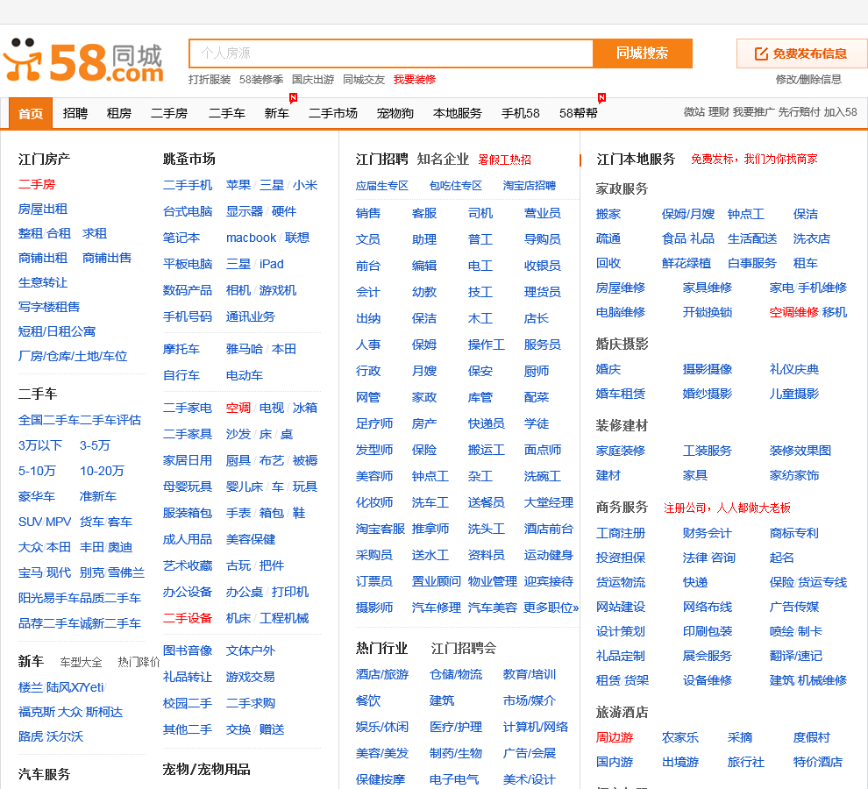Open the 网站建设 link
Viewport: 868px width, 789px height.
(x=620, y=608)
